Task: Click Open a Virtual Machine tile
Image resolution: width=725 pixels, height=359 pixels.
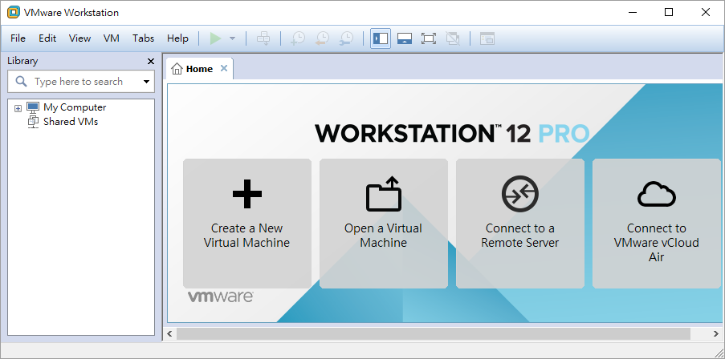Action: (384, 224)
